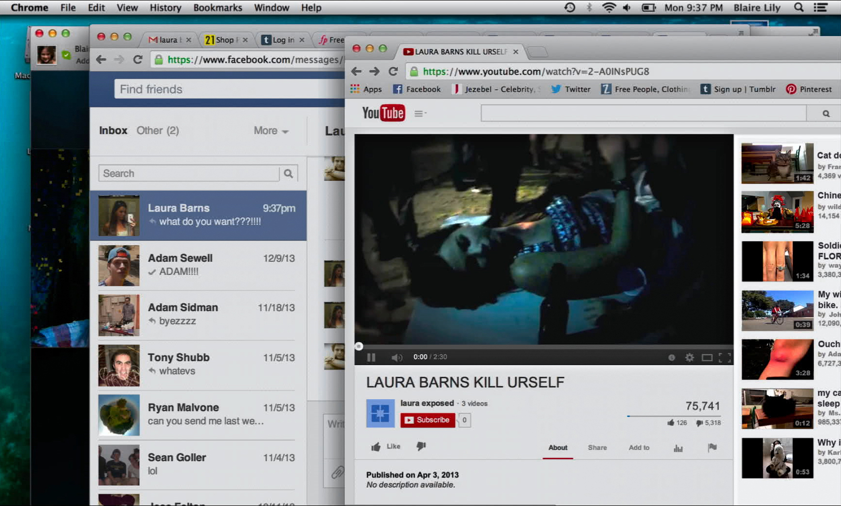841x506 pixels.
Task: Open a new tab in YouTube window
Action: pyautogui.click(x=537, y=52)
